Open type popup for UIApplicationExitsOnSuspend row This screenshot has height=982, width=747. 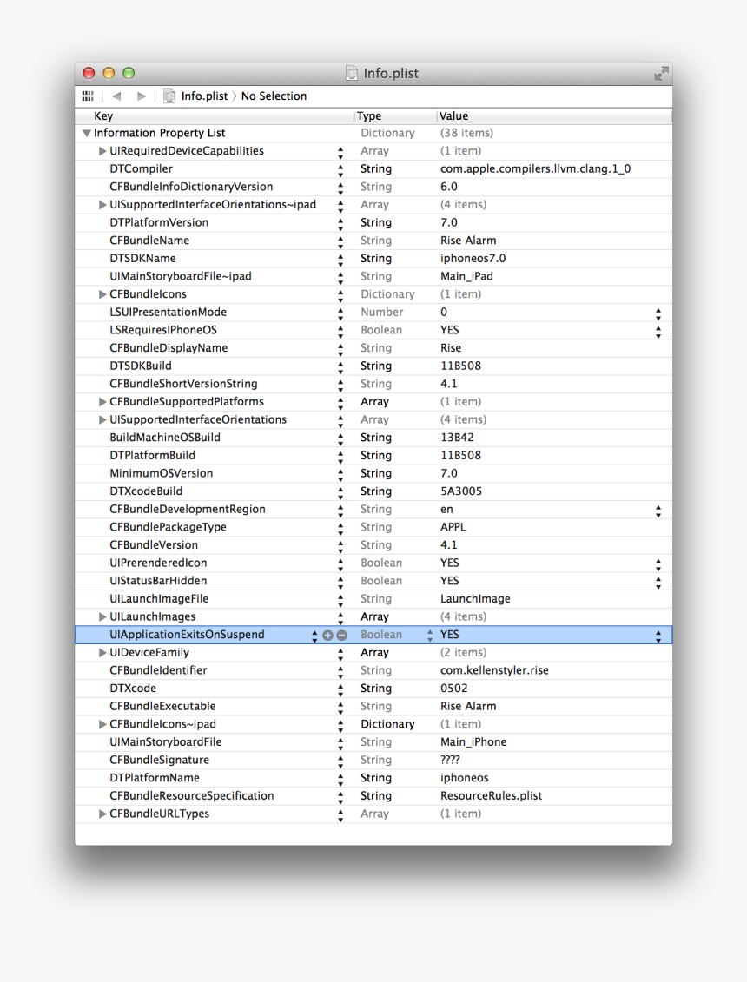click(430, 636)
